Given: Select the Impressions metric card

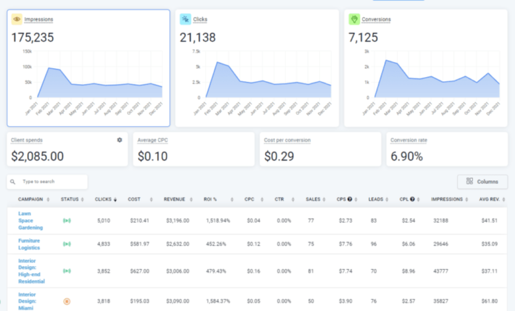Looking at the screenshot, I should point(89,67).
